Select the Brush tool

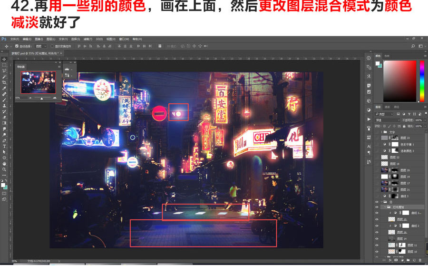click(x=4, y=100)
